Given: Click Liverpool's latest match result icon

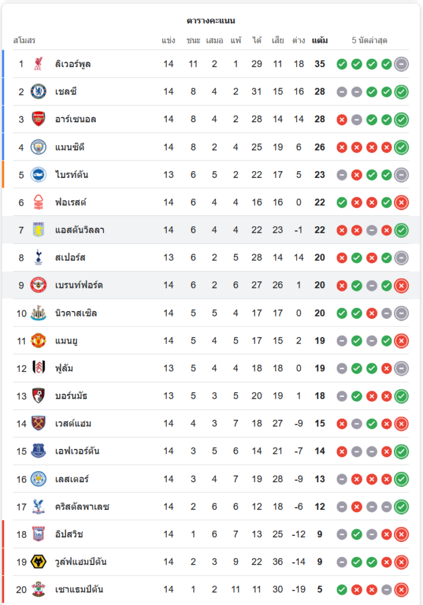Looking at the screenshot, I should pyautogui.click(x=401, y=64).
